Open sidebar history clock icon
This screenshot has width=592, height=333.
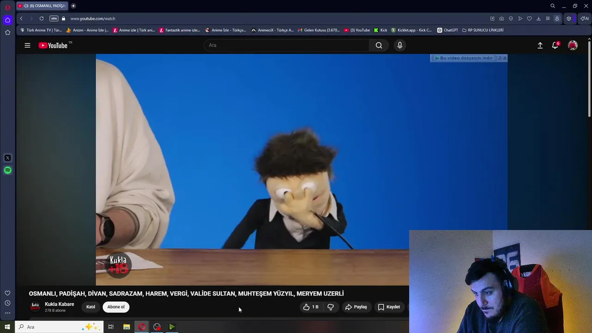(x=7, y=303)
